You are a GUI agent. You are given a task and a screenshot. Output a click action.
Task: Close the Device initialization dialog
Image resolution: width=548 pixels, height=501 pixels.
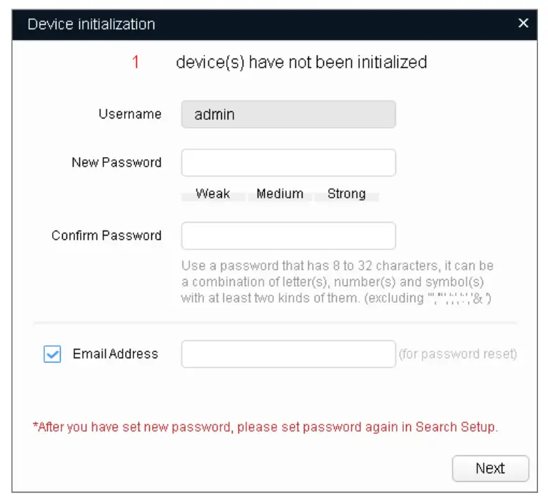[523, 24]
